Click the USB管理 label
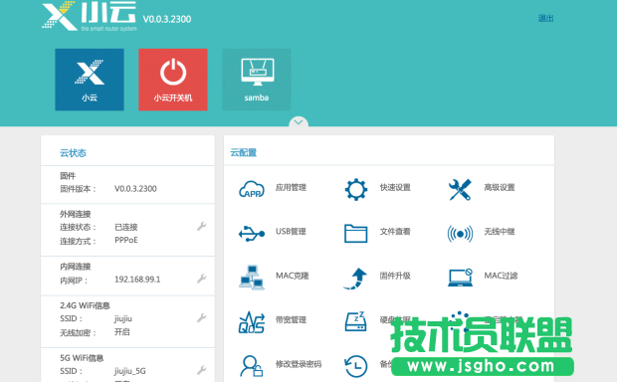This screenshot has height=382, width=617. pos(291,232)
